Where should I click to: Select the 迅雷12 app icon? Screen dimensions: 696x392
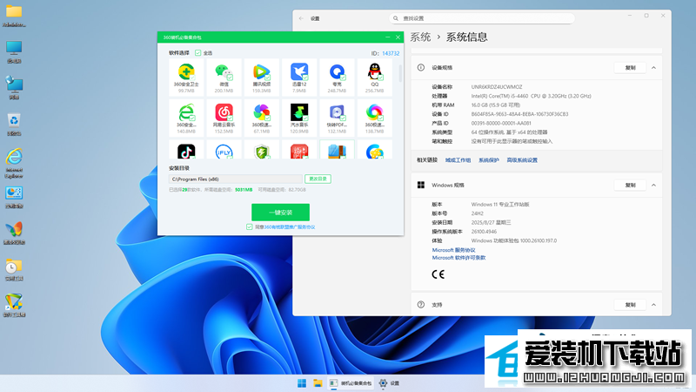299,71
